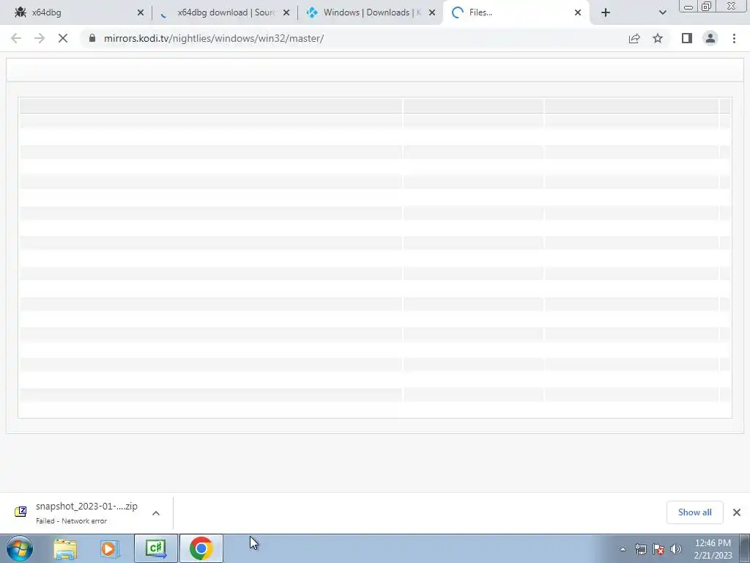Close the downloads bar
The width and height of the screenshot is (750, 563).
tap(737, 512)
